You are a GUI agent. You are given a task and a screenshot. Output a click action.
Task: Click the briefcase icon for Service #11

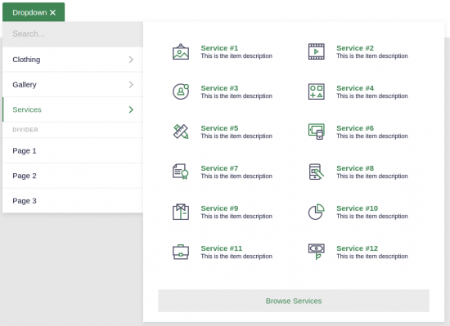point(181,252)
